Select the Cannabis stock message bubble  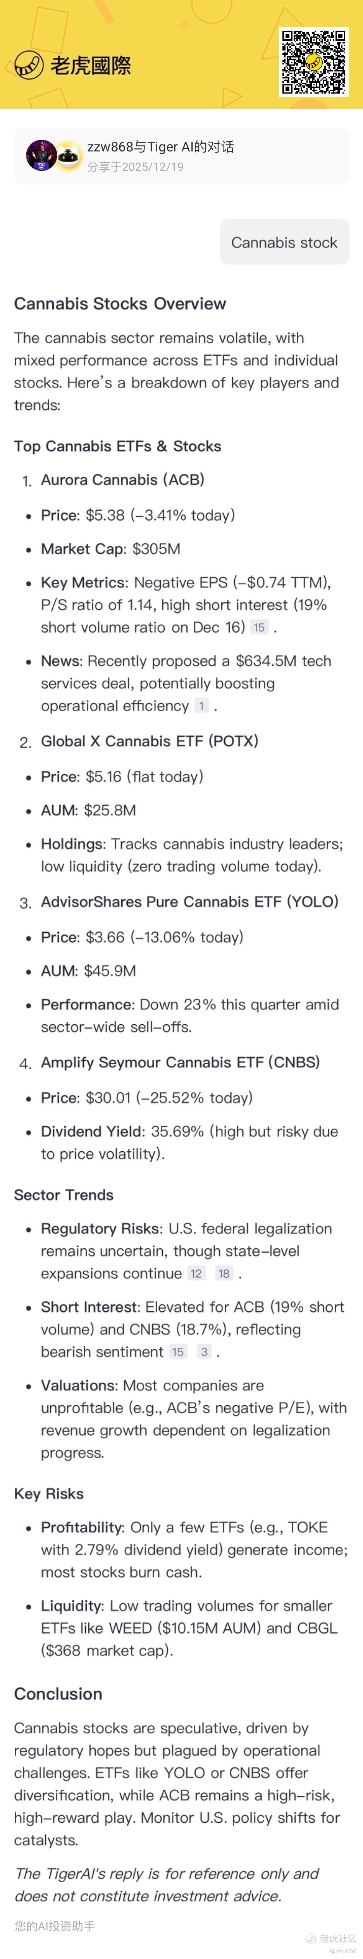click(284, 243)
